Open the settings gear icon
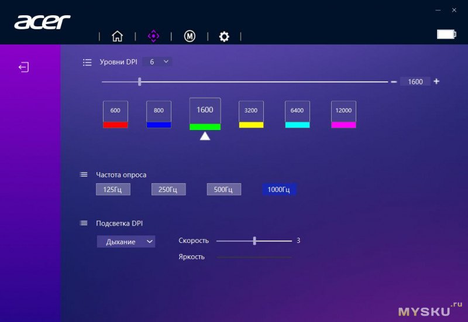 coord(224,36)
